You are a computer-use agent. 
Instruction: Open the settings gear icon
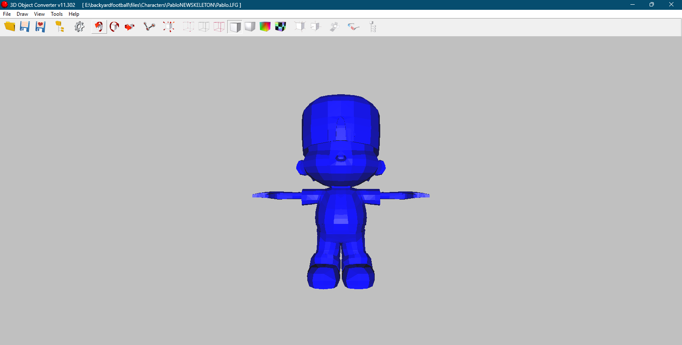[79, 27]
